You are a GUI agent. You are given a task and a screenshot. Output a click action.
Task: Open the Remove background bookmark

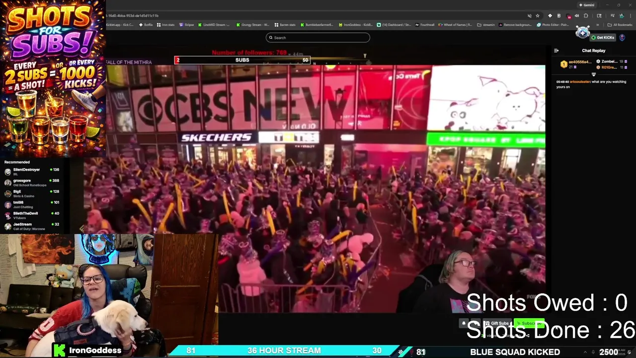tap(515, 25)
